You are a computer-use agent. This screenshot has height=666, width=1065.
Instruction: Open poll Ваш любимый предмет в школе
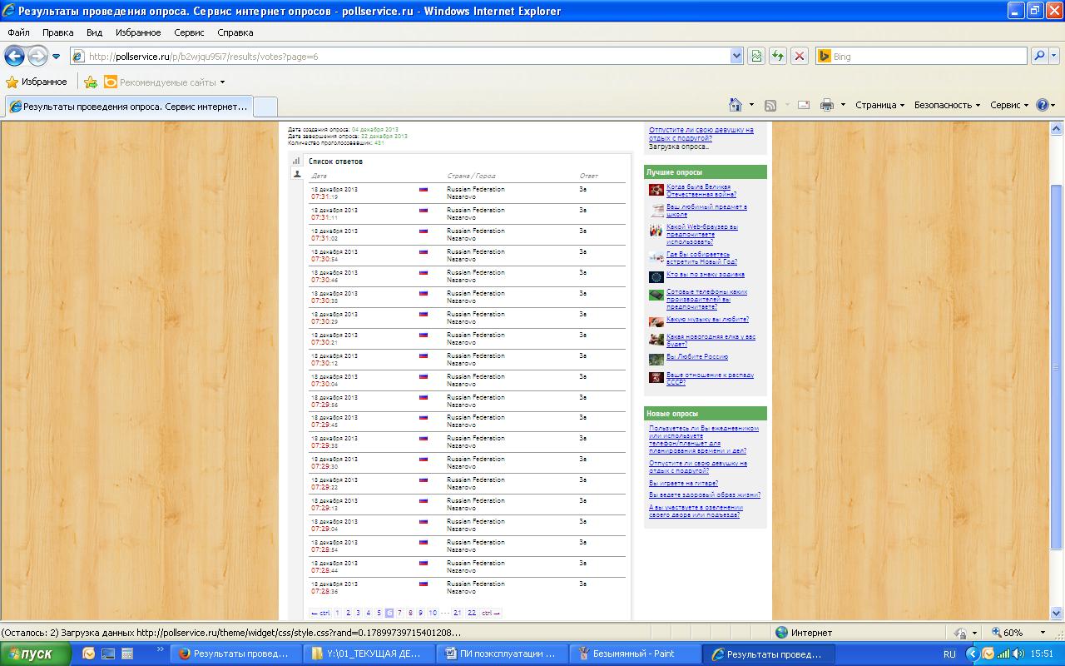click(x=706, y=211)
